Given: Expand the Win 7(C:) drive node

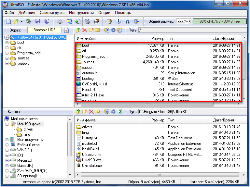Looking at the screenshot, I should [7, 150].
